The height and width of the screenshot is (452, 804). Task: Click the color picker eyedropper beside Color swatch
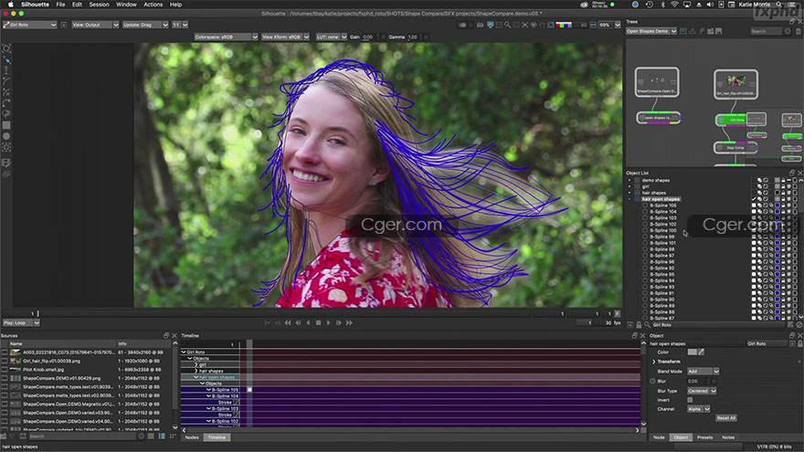point(702,352)
